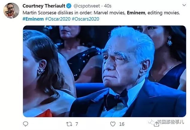Click the retweet count of 7

pos(77,124)
